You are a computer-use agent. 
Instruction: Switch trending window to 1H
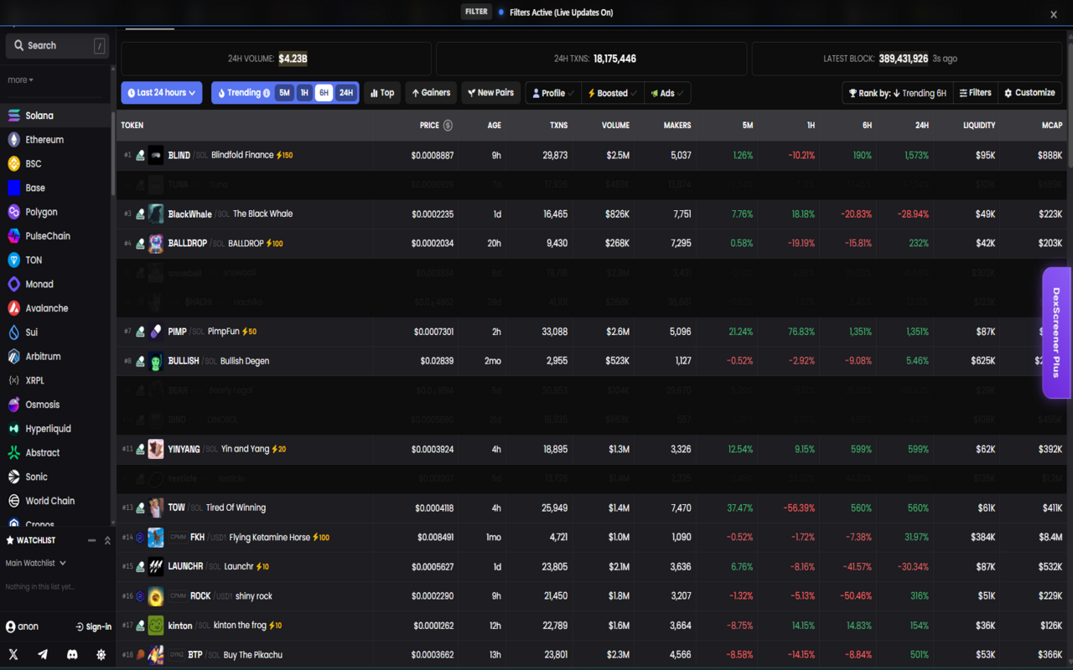(304, 93)
